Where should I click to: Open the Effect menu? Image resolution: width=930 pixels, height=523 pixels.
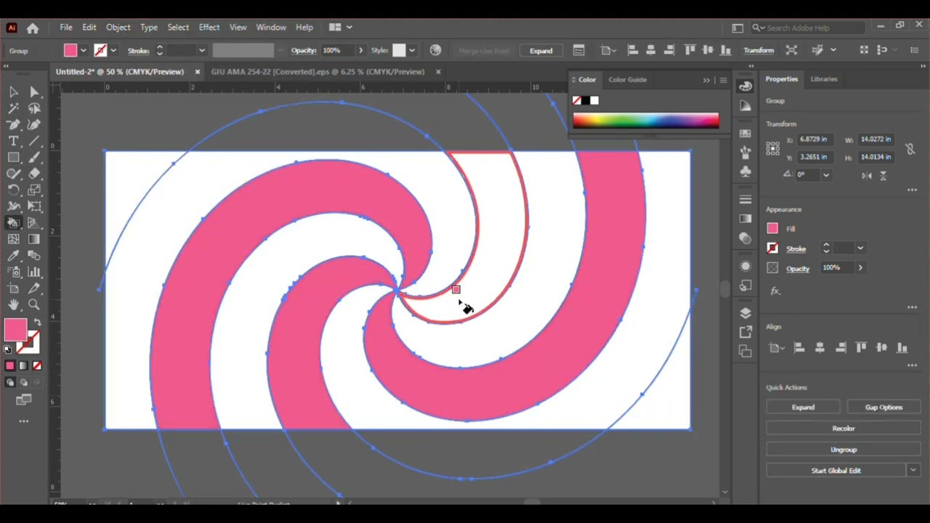(209, 28)
